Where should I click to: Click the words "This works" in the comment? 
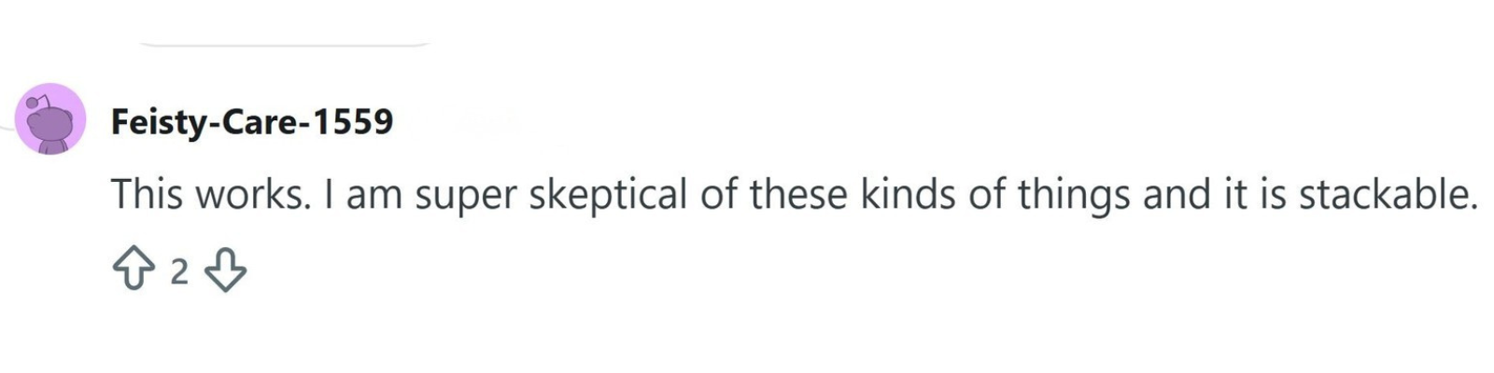point(209,194)
